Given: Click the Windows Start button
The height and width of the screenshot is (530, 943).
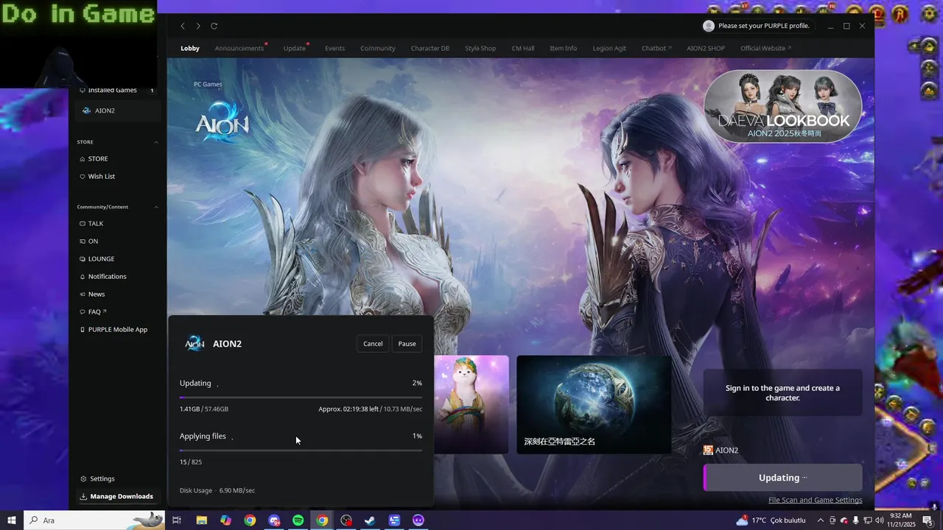Looking at the screenshot, I should click(12, 520).
